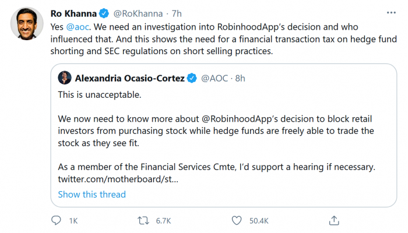Click the 8h timestamp in quoted tweet
This screenshot has height=233, width=408.
(240, 79)
